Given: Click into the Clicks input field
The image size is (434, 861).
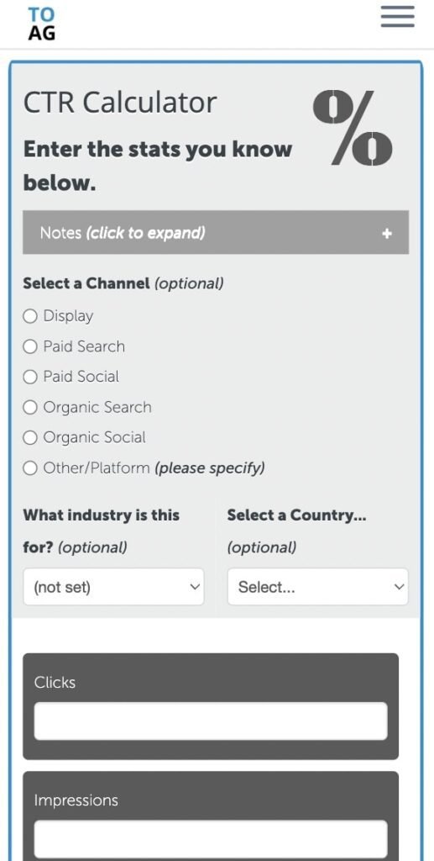Looking at the screenshot, I should pyautogui.click(x=211, y=721).
